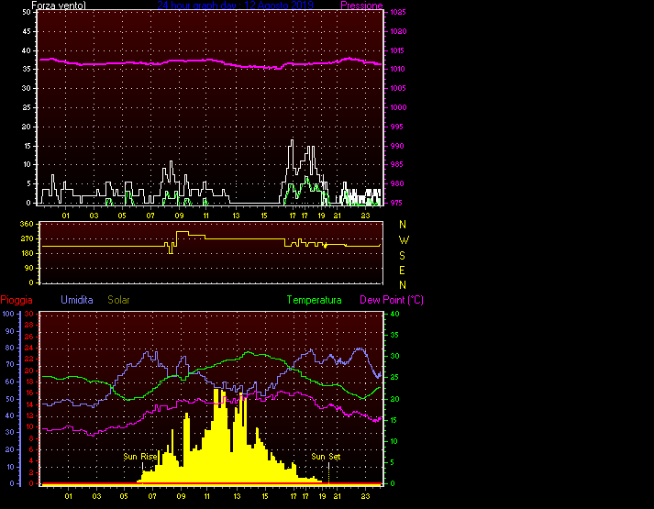
Task: Click white wind-force axis value "45"
Action: 27,31
